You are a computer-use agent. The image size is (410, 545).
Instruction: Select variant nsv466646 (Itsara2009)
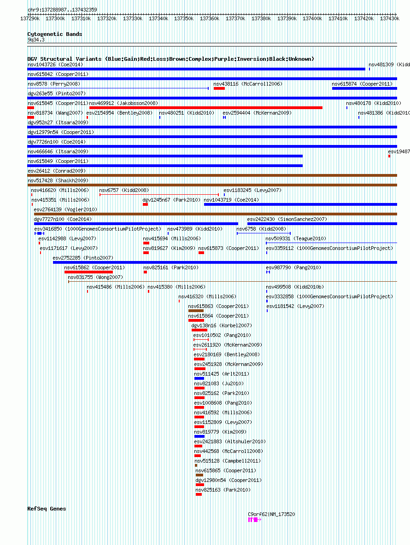point(58,151)
